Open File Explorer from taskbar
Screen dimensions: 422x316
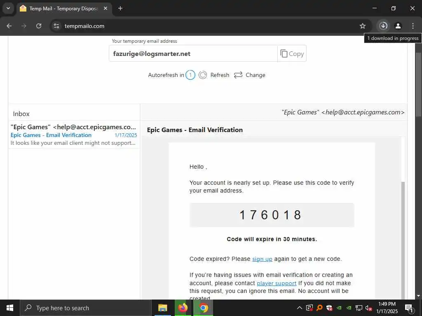tap(162, 308)
